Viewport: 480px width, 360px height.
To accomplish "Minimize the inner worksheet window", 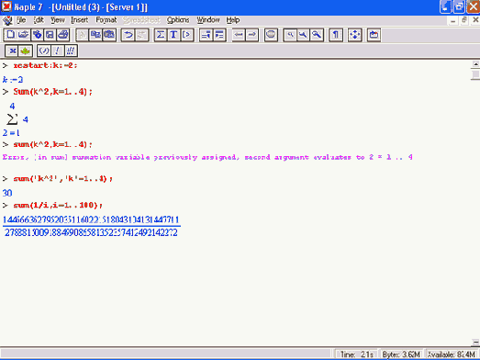I will [453, 20].
